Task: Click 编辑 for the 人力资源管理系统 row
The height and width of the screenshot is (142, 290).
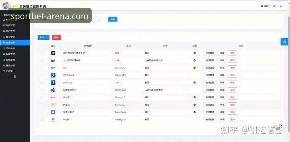Action: [222, 60]
